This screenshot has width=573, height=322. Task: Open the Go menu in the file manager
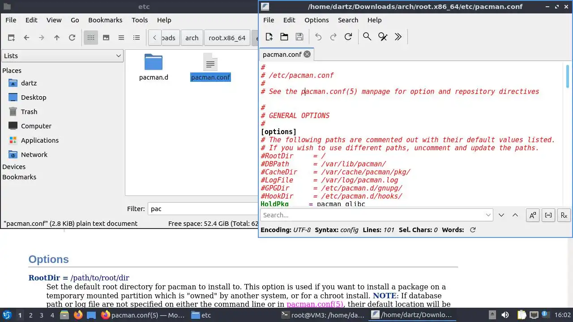coord(75,20)
